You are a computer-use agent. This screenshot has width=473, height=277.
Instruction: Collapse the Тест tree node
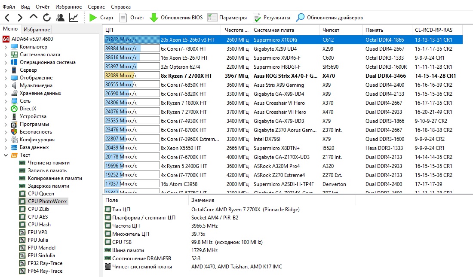tap(6, 155)
